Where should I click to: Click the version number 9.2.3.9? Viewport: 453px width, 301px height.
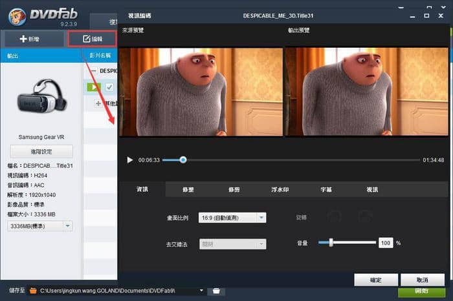pyautogui.click(x=69, y=24)
